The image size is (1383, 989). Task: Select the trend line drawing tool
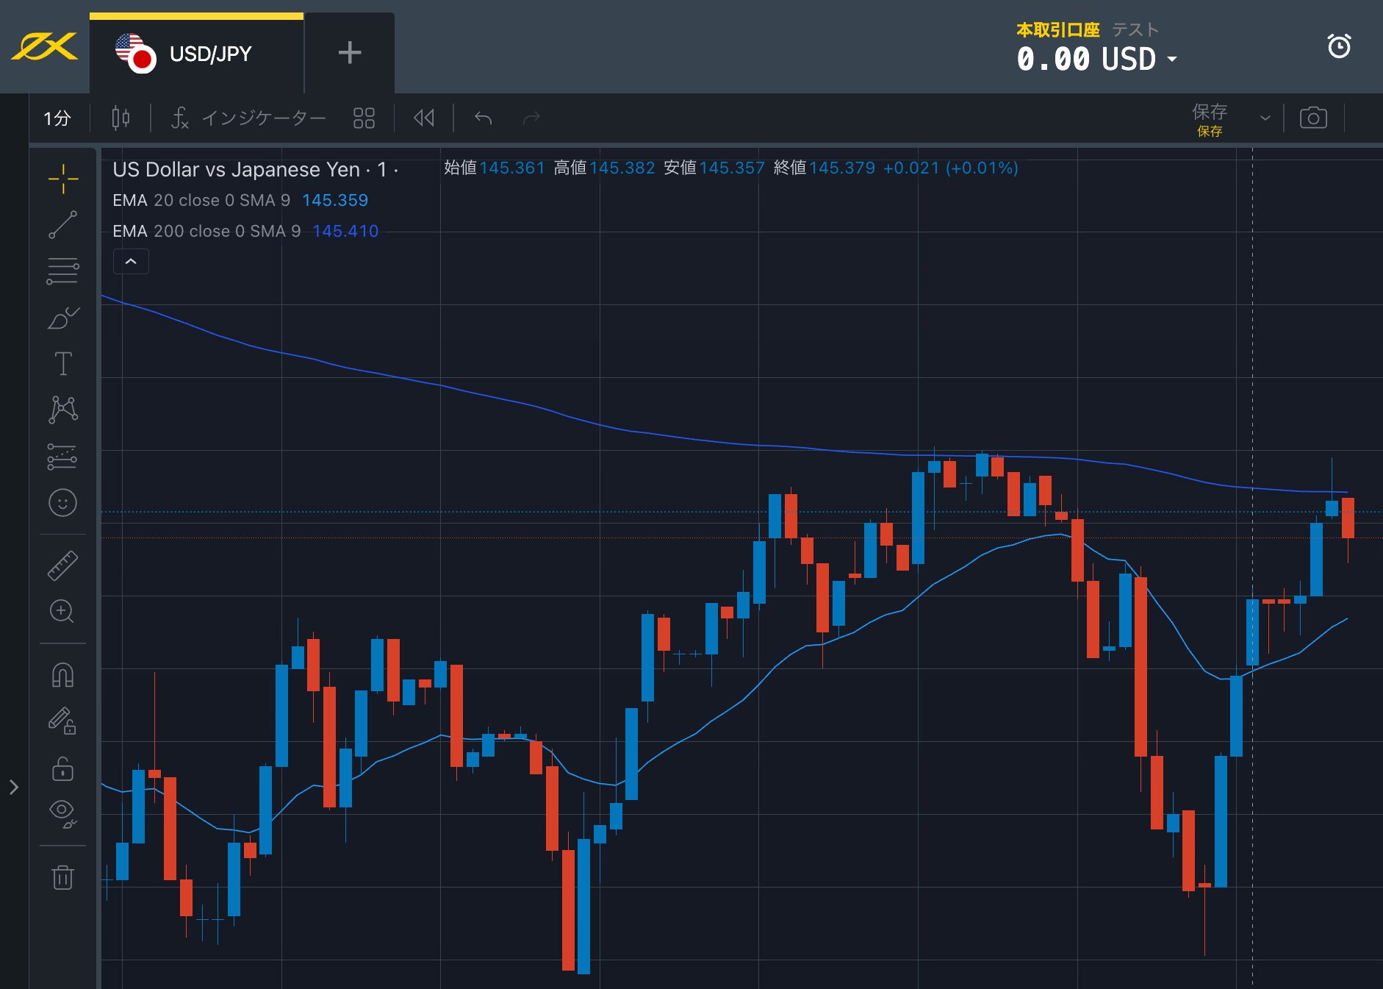(63, 225)
